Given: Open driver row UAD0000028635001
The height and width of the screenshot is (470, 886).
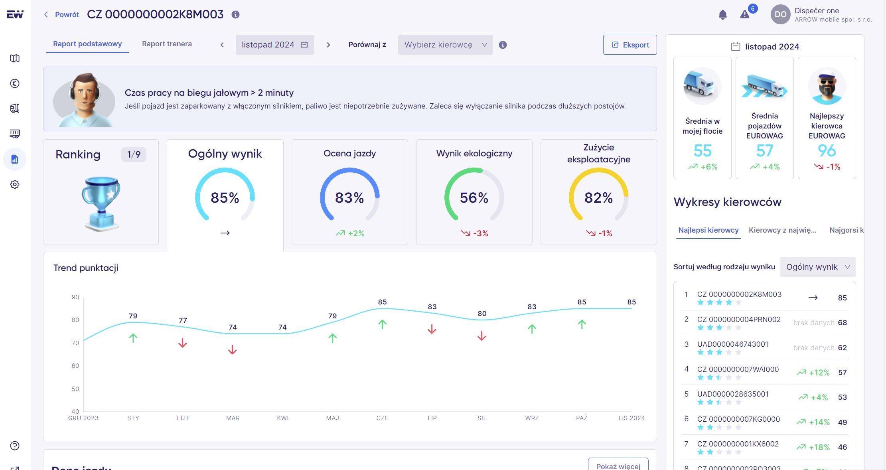Looking at the screenshot, I should (764, 397).
